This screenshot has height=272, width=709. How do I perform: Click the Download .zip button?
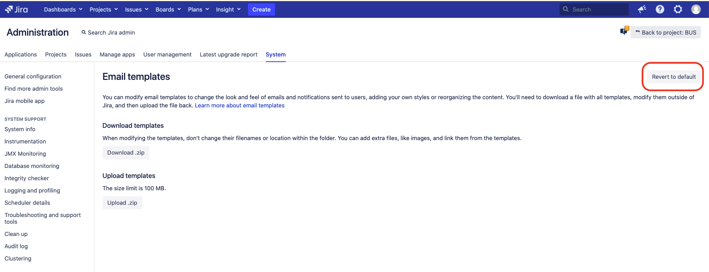coord(126,152)
